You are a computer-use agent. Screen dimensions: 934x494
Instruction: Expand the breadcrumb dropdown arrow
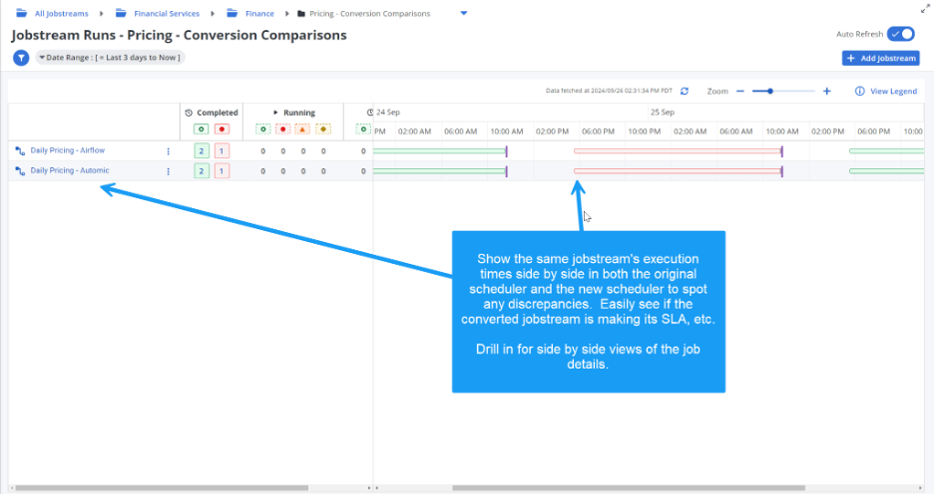(463, 14)
